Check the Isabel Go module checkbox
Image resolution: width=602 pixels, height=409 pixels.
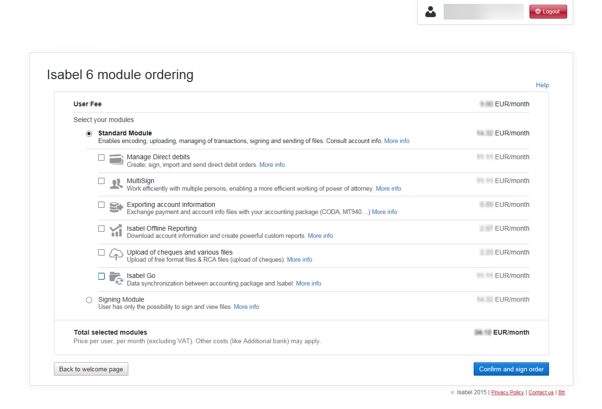pyautogui.click(x=101, y=276)
